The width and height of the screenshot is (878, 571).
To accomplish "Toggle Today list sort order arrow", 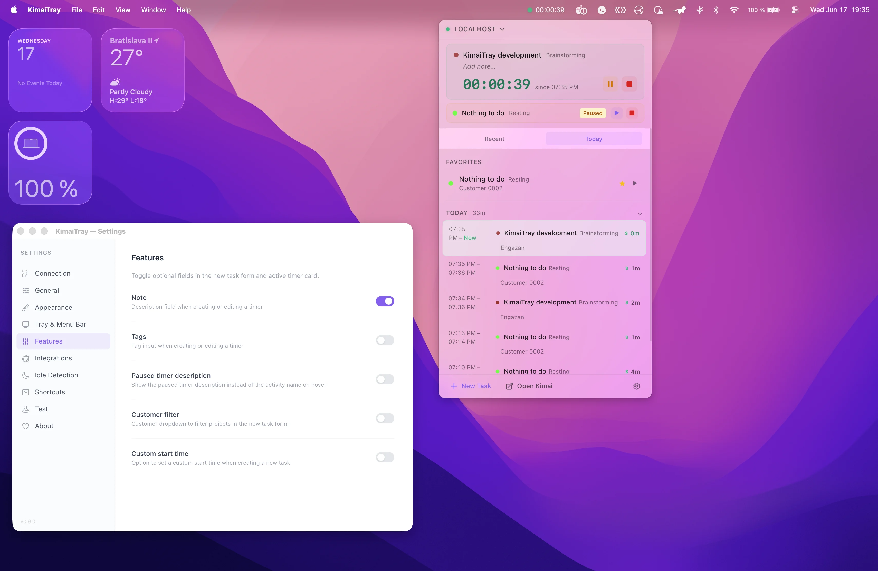I will (640, 213).
